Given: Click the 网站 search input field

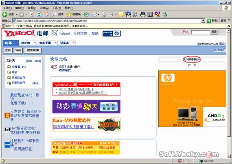Looking at the screenshot, I should [201, 32].
